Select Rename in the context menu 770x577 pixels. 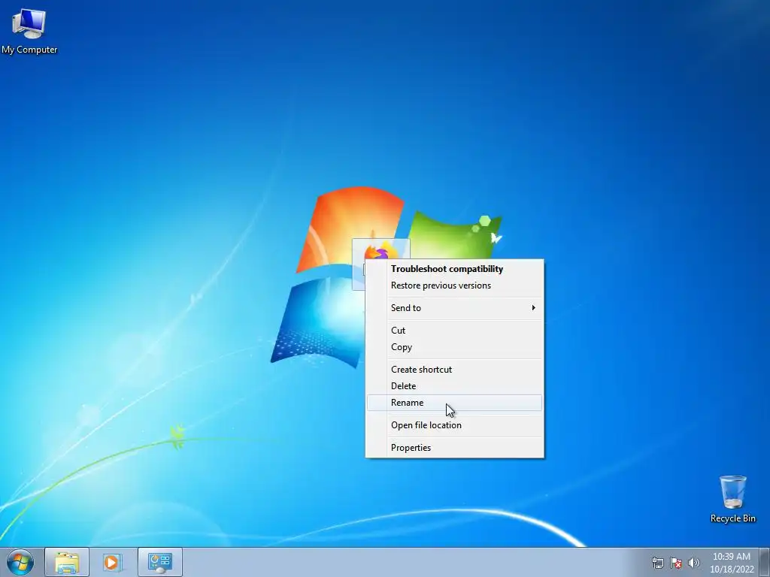pos(455,403)
